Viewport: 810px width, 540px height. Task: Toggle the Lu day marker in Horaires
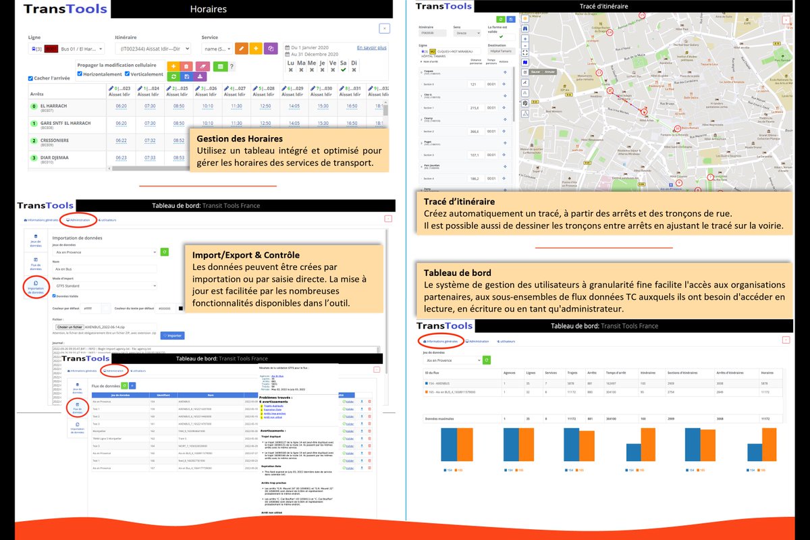point(291,70)
